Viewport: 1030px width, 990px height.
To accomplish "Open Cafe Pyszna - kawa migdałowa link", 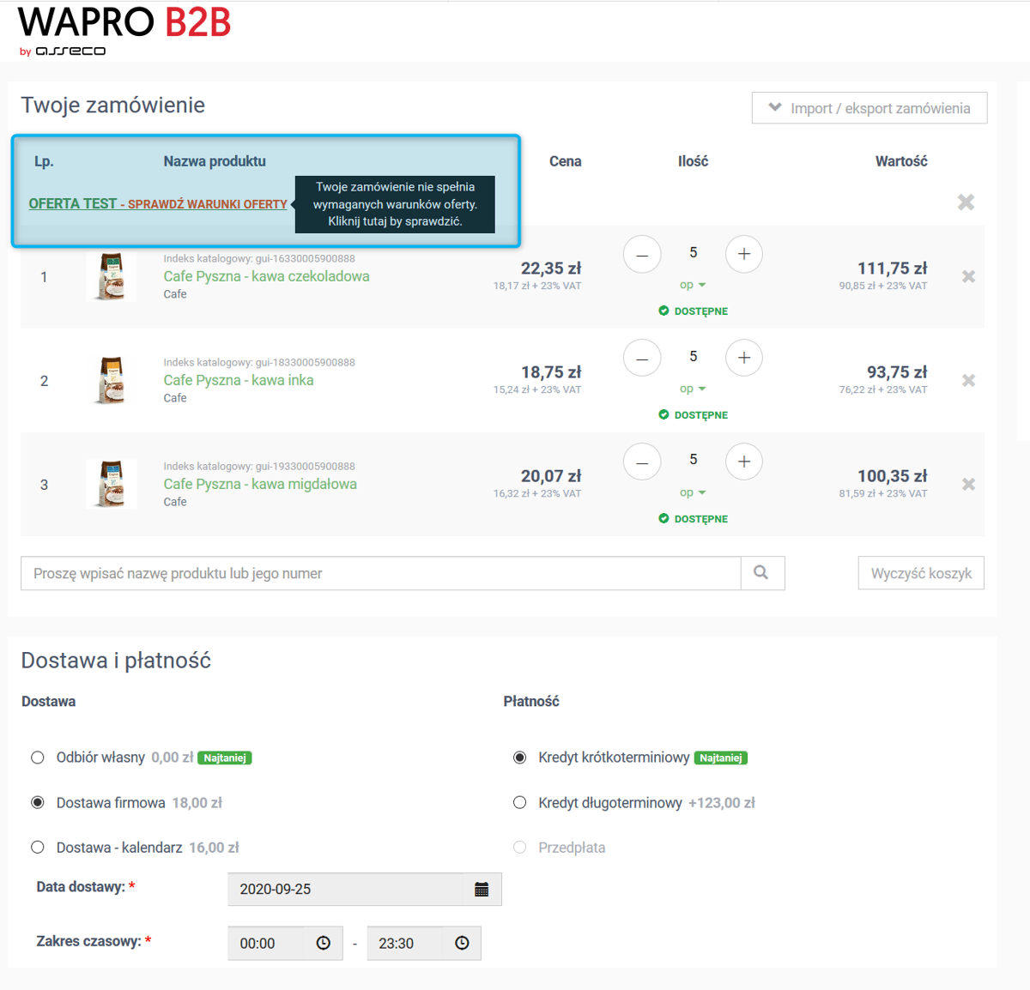I will tap(260, 484).
